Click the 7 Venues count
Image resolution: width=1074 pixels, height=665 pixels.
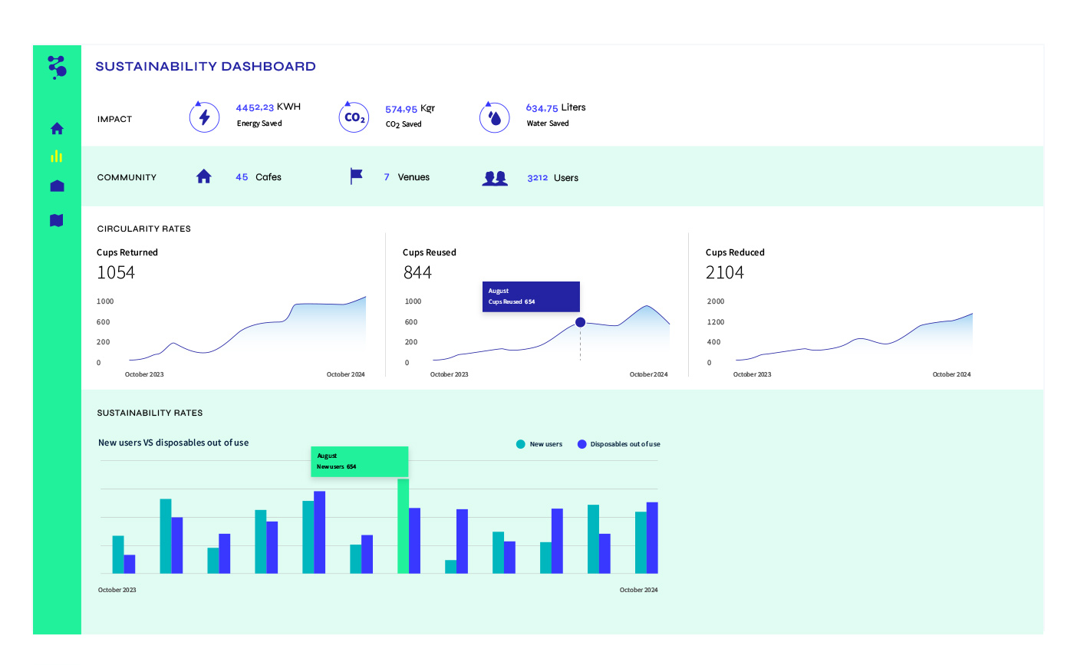tap(407, 177)
